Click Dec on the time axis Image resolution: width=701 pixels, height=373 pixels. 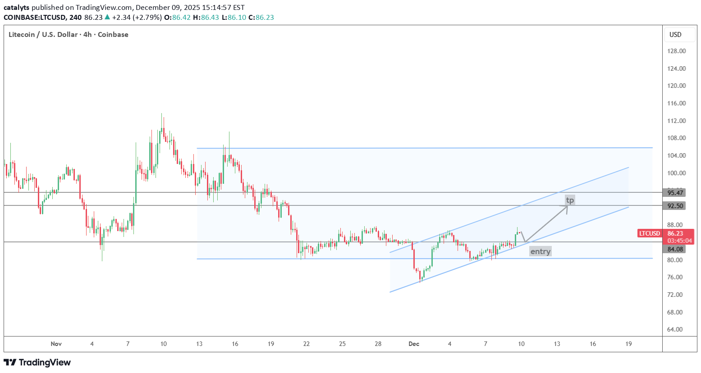coord(413,344)
